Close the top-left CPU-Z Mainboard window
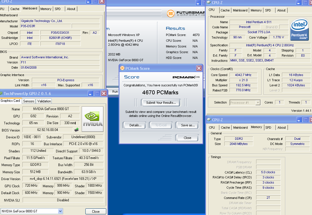 (102, 2)
